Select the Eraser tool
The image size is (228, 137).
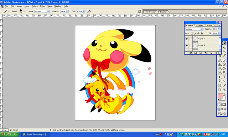pyautogui.click(x=220, y=68)
